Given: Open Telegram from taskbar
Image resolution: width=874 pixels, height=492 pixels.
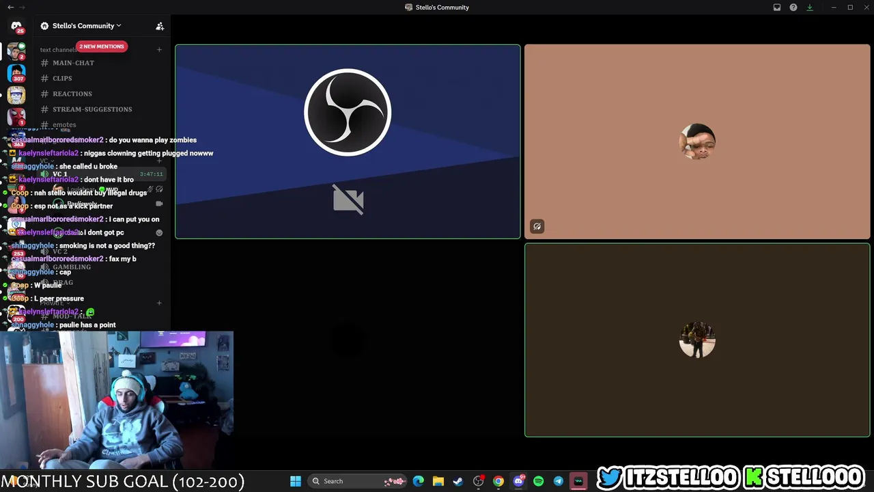Looking at the screenshot, I should [x=559, y=481].
